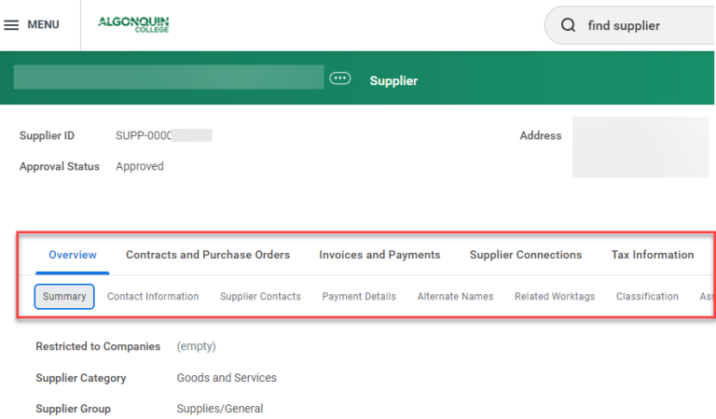
Task: Open the related actions ellipsis button
Action: coord(340,79)
